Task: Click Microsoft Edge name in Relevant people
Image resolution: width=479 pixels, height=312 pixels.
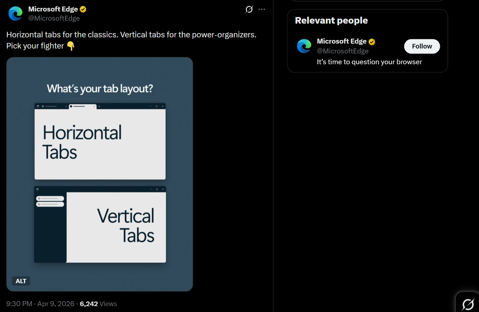Action: pyautogui.click(x=341, y=41)
